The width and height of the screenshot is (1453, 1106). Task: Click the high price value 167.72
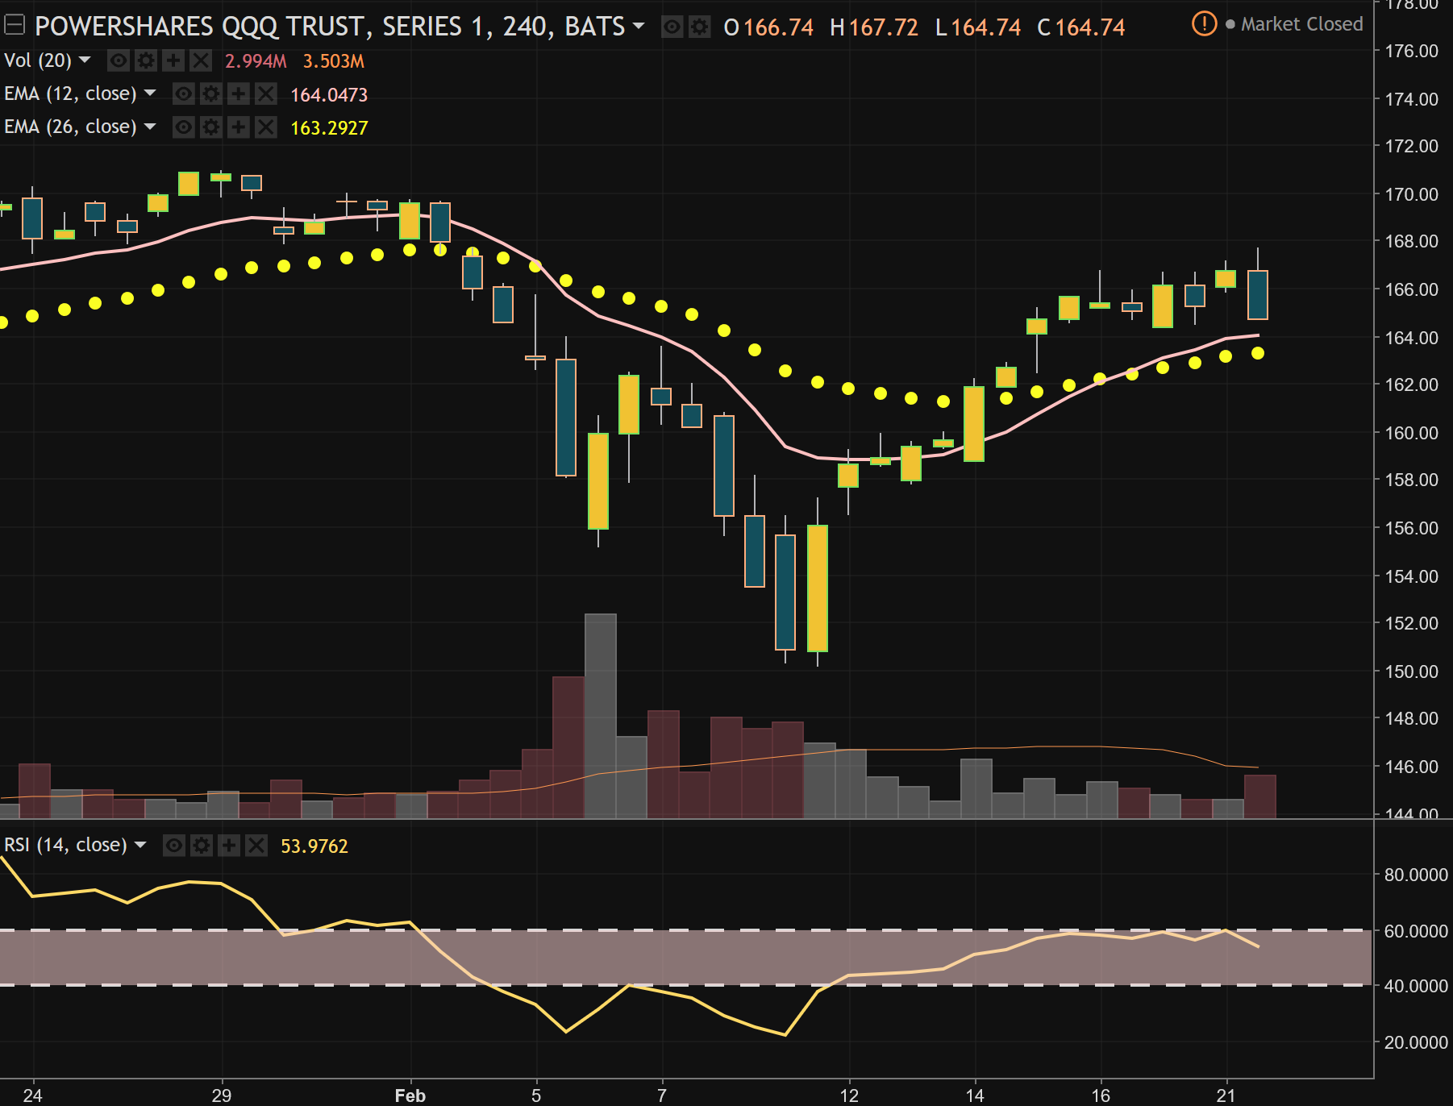point(883,27)
